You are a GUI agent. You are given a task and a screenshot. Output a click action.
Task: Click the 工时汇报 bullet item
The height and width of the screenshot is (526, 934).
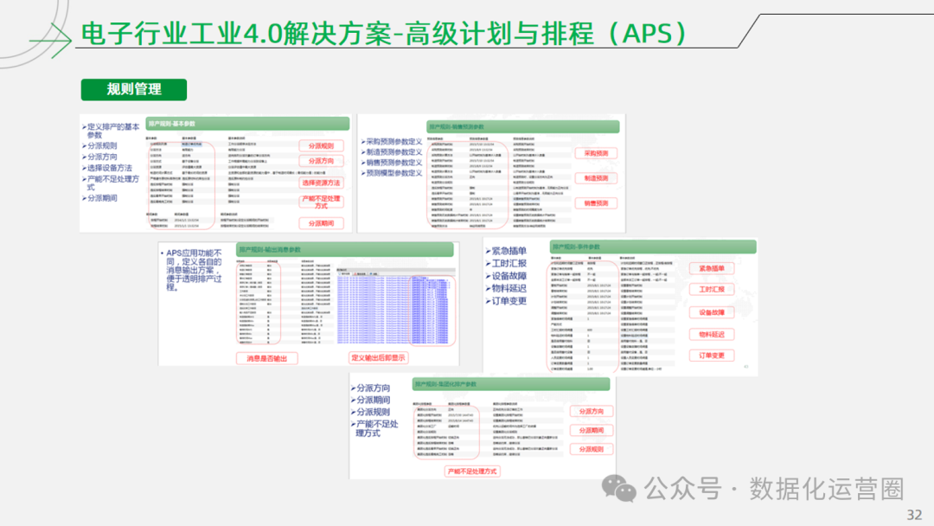[x=507, y=263]
